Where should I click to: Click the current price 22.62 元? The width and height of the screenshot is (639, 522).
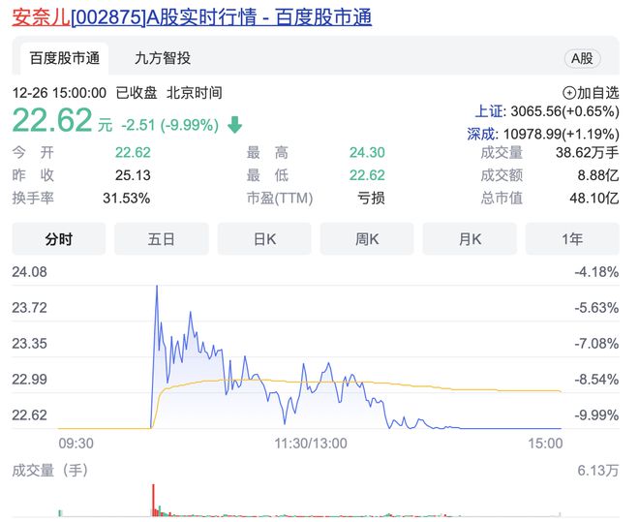[62, 121]
